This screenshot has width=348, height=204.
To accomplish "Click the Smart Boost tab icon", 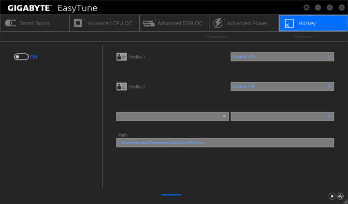I will pyautogui.click(x=11, y=23).
